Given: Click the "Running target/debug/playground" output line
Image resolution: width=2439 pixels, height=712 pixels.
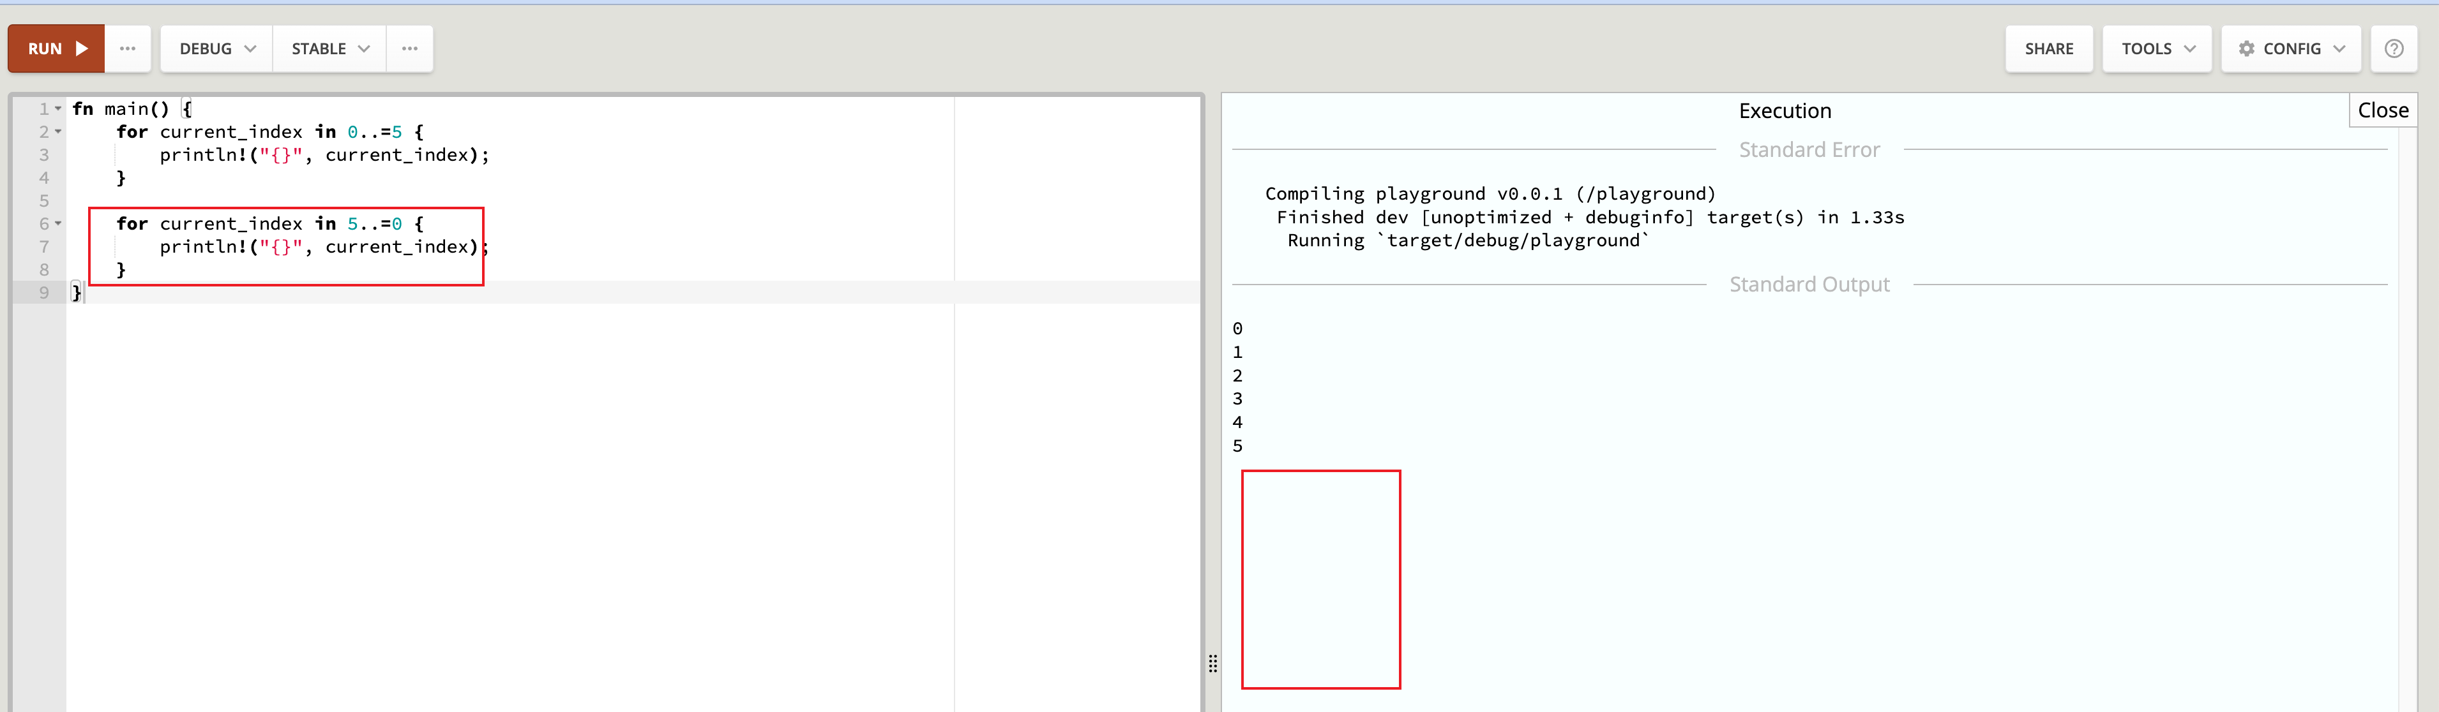Looking at the screenshot, I should [x=1468, y=240].
